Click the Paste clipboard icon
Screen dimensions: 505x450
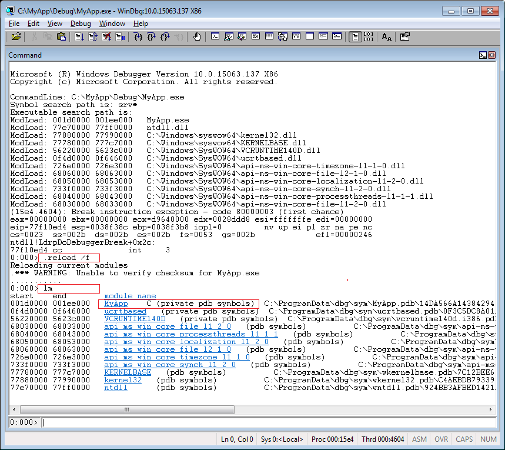[x=61, y=36]
